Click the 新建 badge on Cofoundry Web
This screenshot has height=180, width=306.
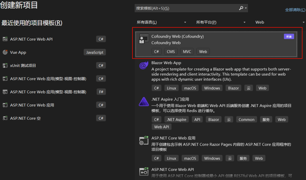[x=289, y=36]
